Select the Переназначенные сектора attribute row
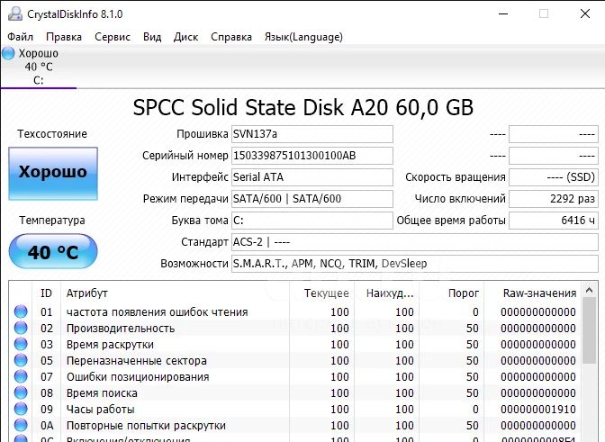This screenshot has width=605, height=442. coord(295,360)
